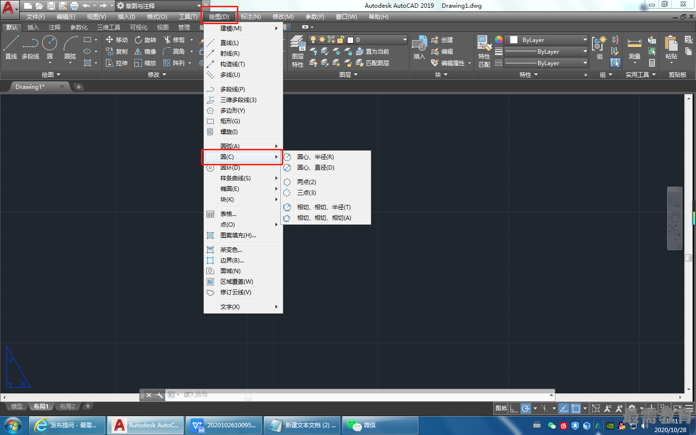The height and width of the screenshot is (435, 696).
Task: Select Rectangle (矩形) menu entry
Action: 243,121
